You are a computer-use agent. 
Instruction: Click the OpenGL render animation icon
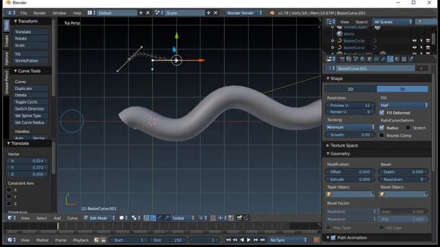pyautogui.click(x=246, y=218)
